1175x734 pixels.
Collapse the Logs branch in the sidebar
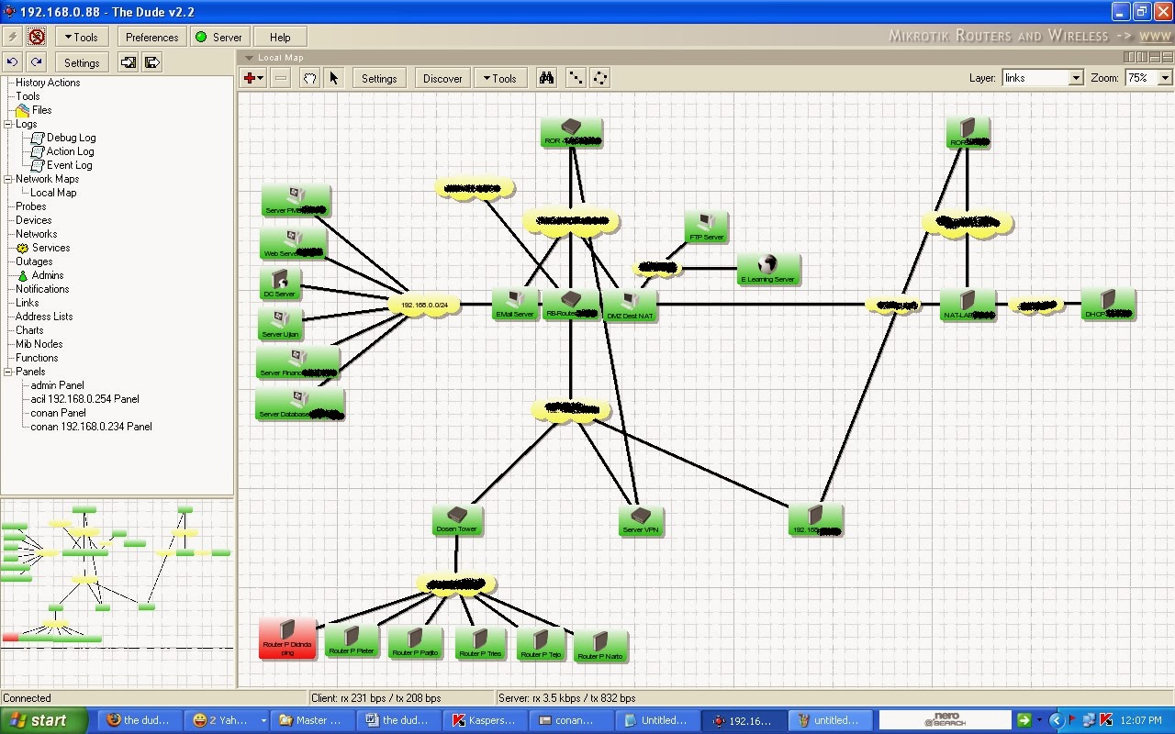click(7, 124)
